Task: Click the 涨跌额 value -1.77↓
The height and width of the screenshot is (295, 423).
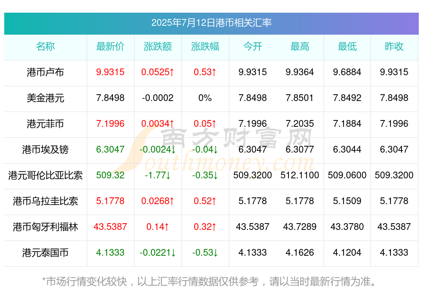Action: pyautogui.click(x=158, y=175)
